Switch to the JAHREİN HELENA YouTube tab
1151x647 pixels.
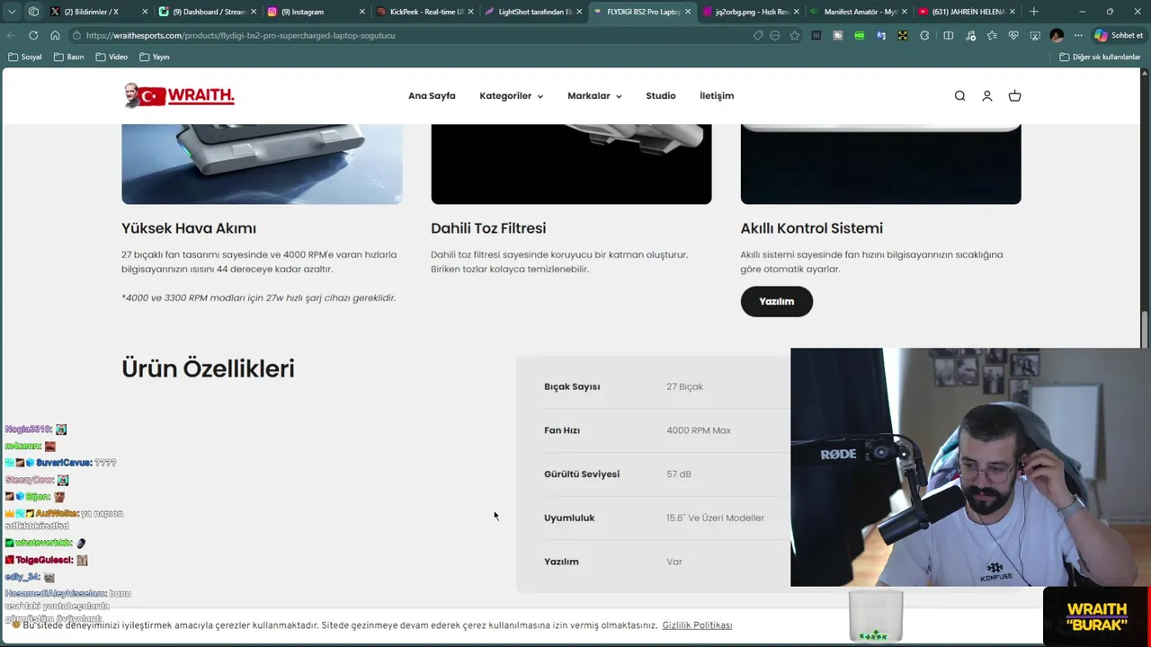pos(968,12)
